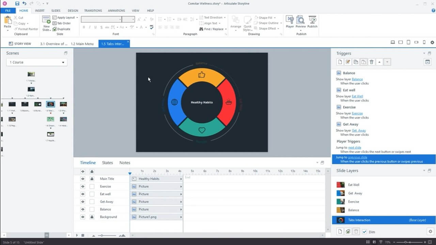
Task: Play the timeline
Action: point(77,235)
